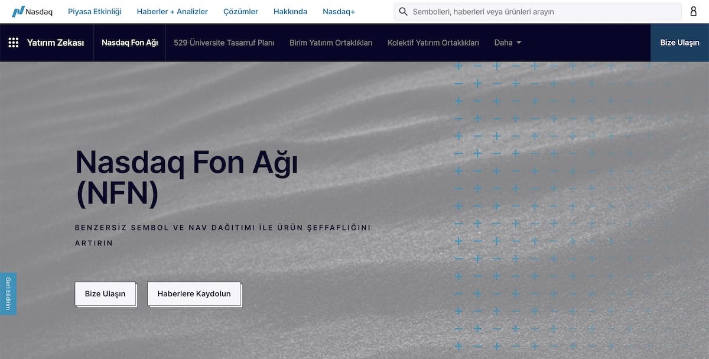709x359 pixels.
Task: Click the Haberlere Kaydolun button
Action: coord(194,293)
